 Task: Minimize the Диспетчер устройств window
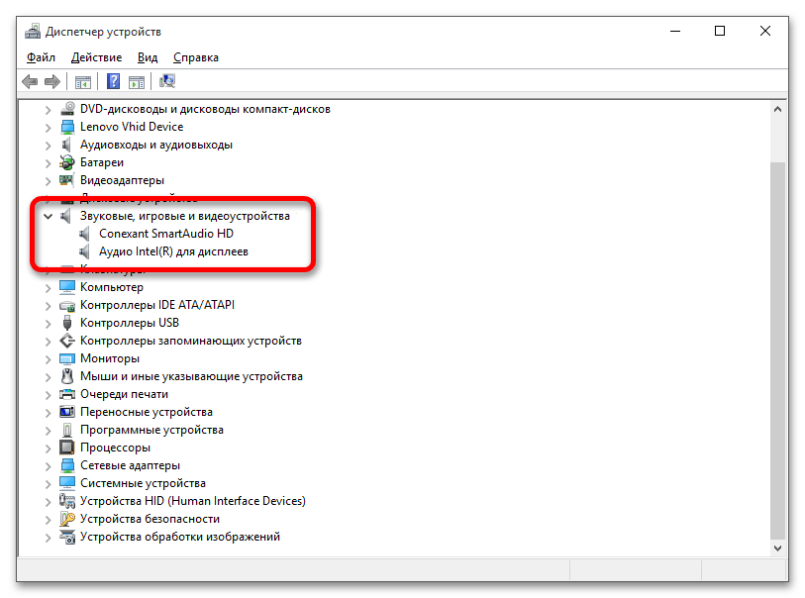[x=675, y=32]
